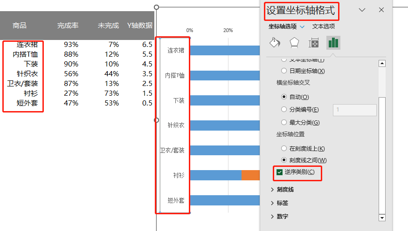Select the 连衣裙 cell in the table
The width and height of the screenshot is (408, 231).
point(27,45)
